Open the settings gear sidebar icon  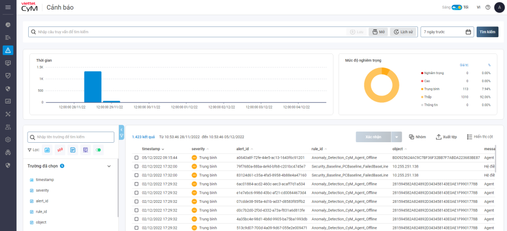pos(8,140)
